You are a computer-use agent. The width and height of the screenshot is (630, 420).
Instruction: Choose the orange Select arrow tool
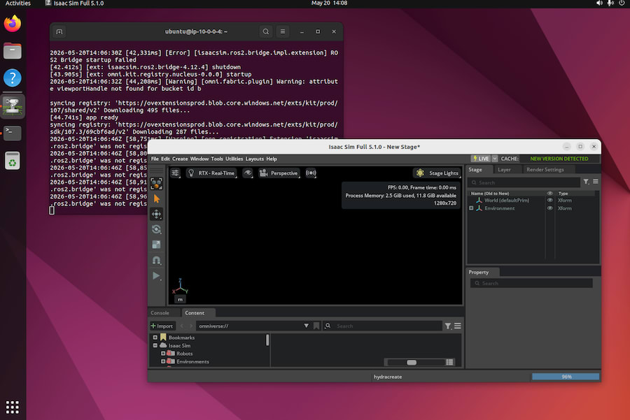tap(156, 199)
